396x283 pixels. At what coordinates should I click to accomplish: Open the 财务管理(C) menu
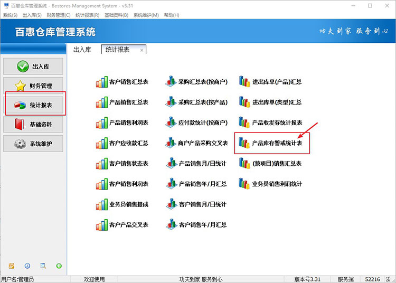point(59,15)
